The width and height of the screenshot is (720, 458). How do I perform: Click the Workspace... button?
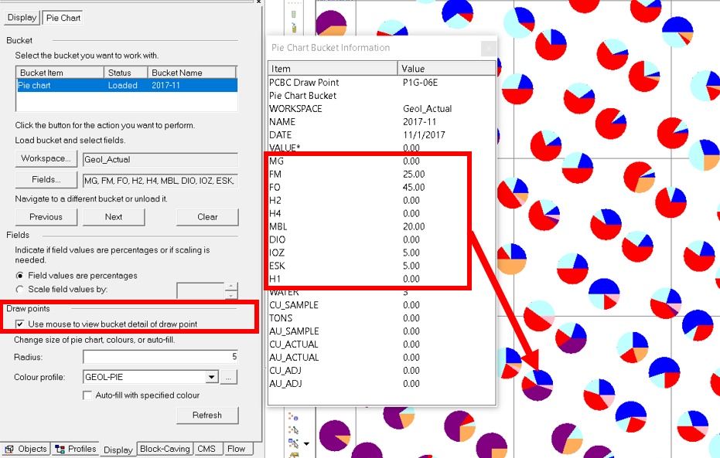[45, 159]
